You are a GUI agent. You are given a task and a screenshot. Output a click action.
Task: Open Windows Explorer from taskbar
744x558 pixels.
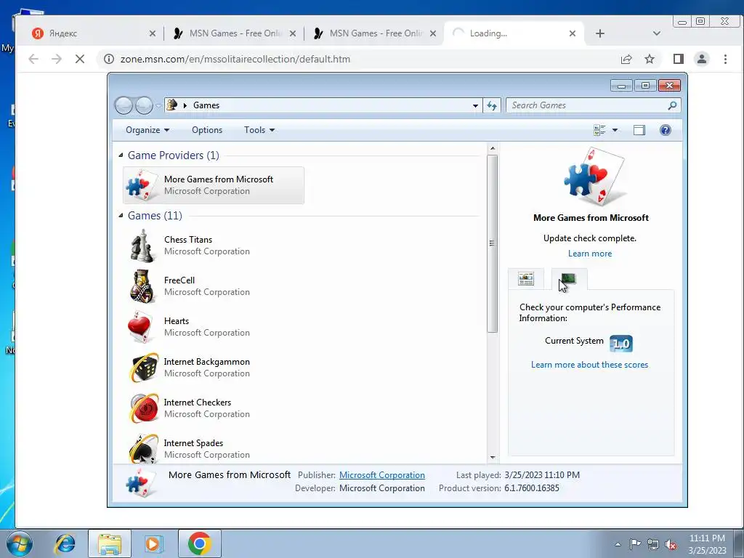click(x=110, y=543)
